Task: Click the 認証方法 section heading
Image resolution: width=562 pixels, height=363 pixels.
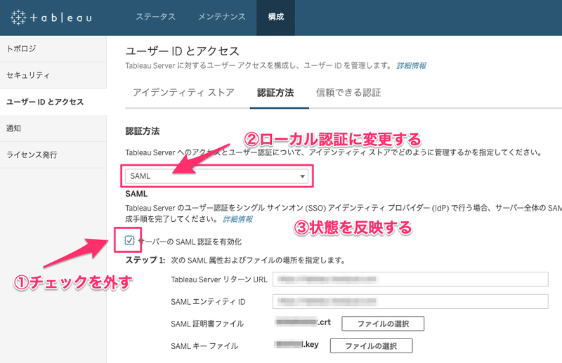Action: (143, 131)
